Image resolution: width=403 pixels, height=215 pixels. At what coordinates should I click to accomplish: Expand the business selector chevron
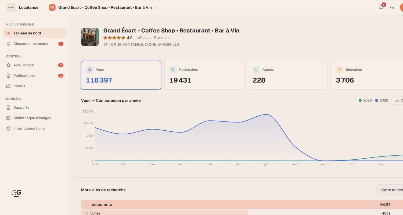click(157, 8)
